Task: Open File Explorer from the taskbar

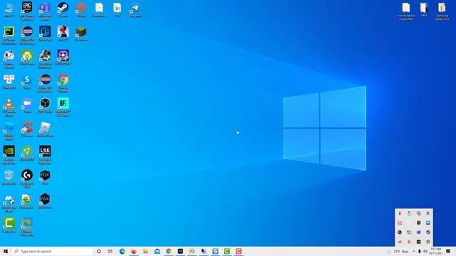Action: pos(145,251)
